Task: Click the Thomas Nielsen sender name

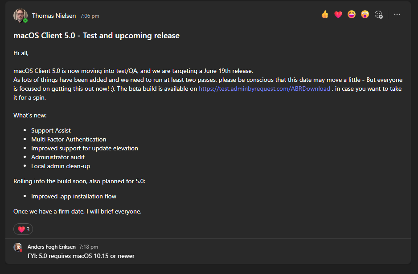Action: pos(54,16)
